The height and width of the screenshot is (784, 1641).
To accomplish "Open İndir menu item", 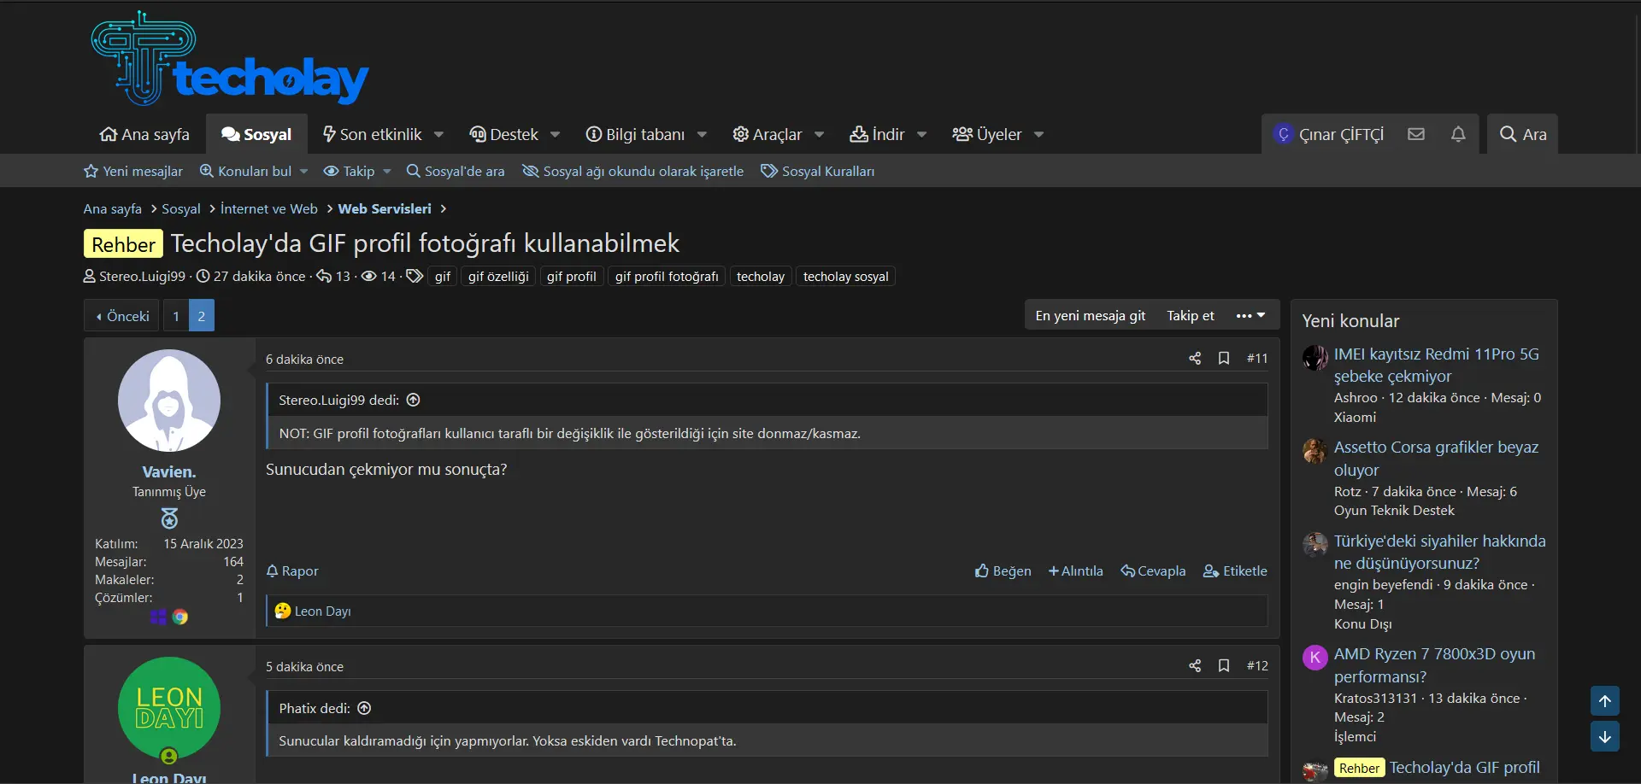I will (877, 134).
